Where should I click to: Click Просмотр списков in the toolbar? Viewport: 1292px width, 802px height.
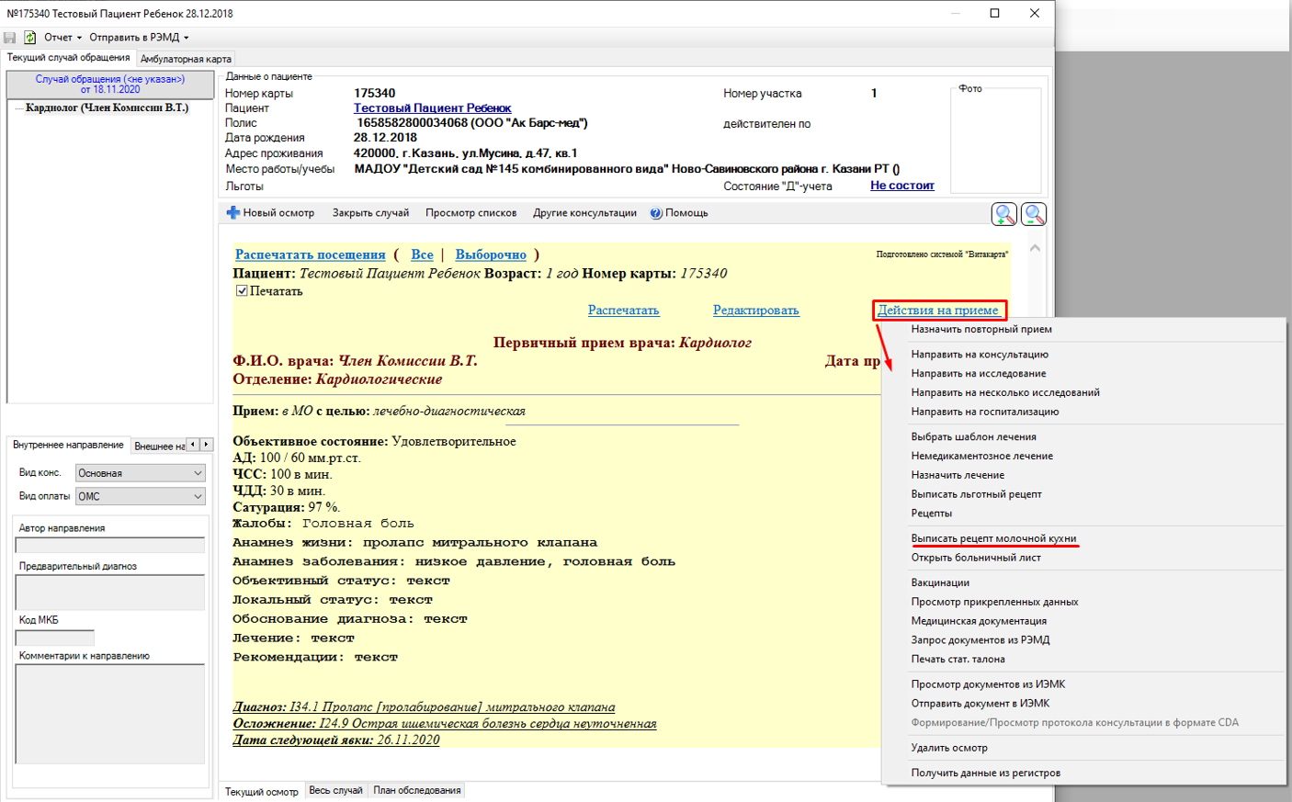470,213
